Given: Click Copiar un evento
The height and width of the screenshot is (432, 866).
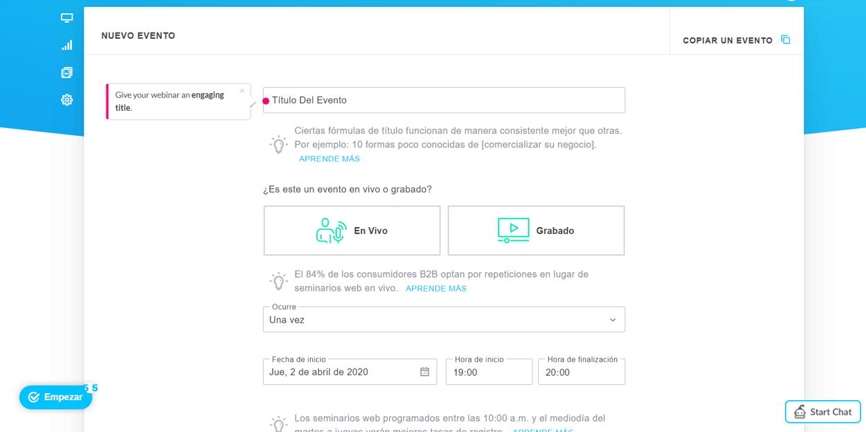Looking at the screenshot, I should coord(728,40).
